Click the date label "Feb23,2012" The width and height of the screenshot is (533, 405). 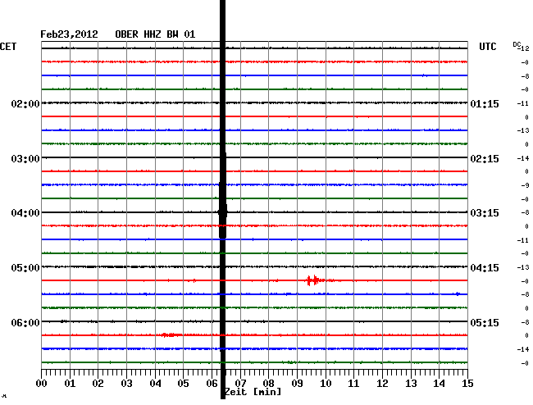pos(69,34)
